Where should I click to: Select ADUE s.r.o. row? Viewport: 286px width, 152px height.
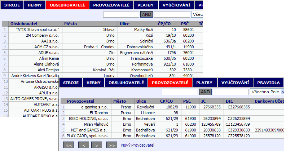click(x=102, y=53)
